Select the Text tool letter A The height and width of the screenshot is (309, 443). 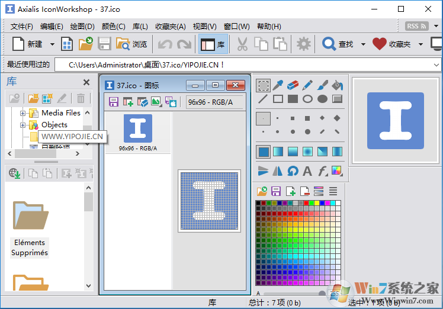[307, 172]
